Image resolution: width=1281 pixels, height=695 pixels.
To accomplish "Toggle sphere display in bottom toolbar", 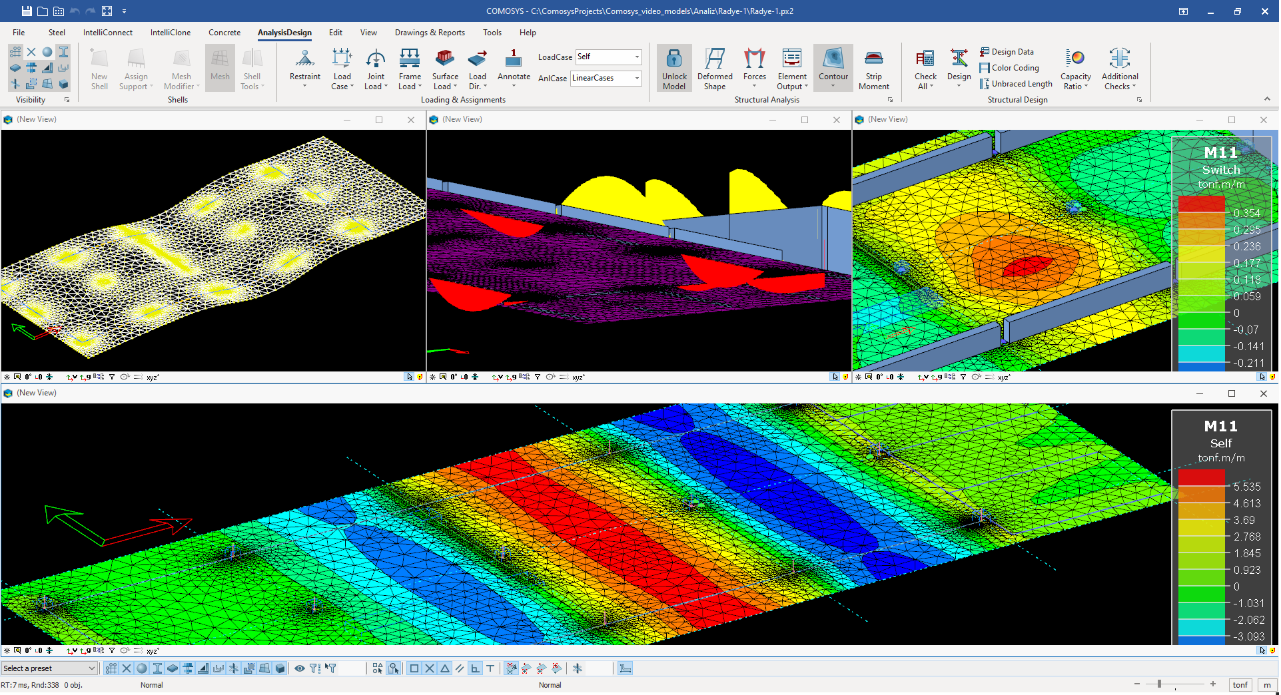I will (142, 669).
